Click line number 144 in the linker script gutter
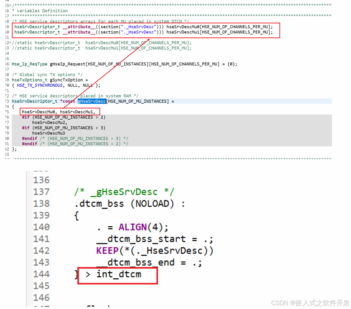 [x=41, y=274]
